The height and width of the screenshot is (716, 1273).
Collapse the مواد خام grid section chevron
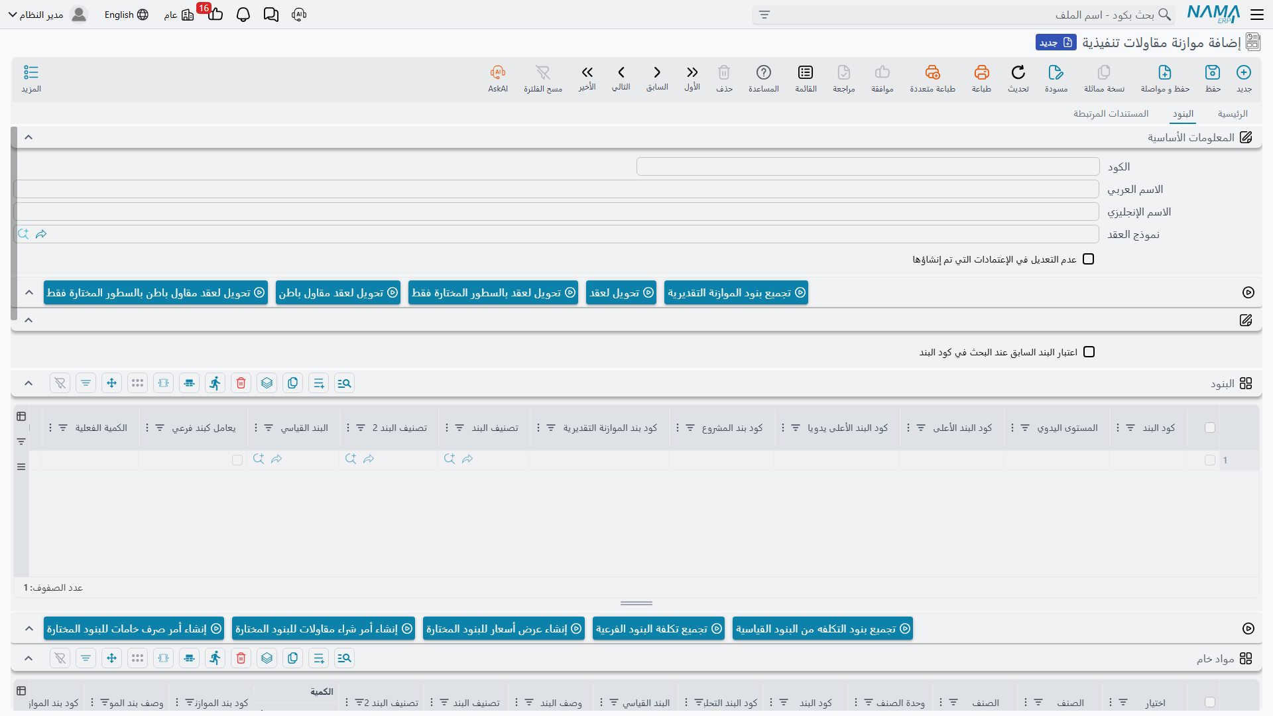29,658
